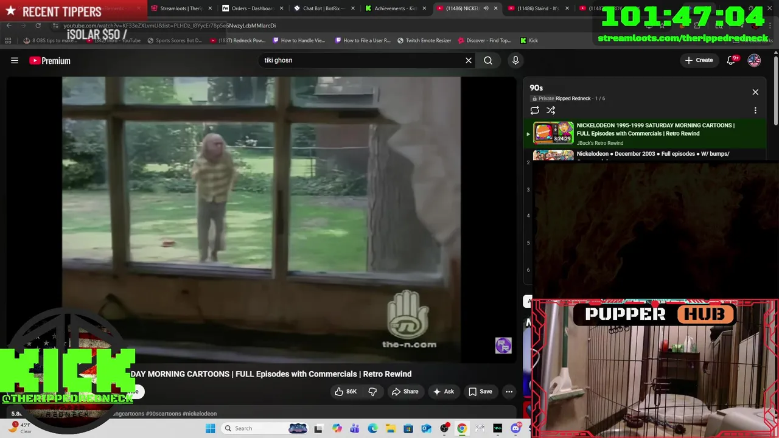Viewport: 779px width, 438px height.
Task: Open the Sports Scores Bot D... bookmark
Action: (174, 40)
